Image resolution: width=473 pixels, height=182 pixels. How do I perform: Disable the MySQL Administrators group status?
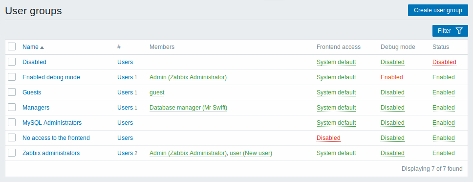tap(444, 123)
